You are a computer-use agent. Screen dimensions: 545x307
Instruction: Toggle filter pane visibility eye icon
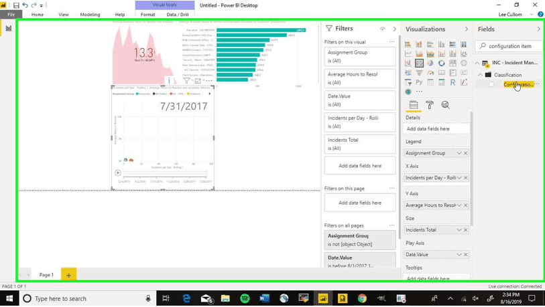pos(382,29)
